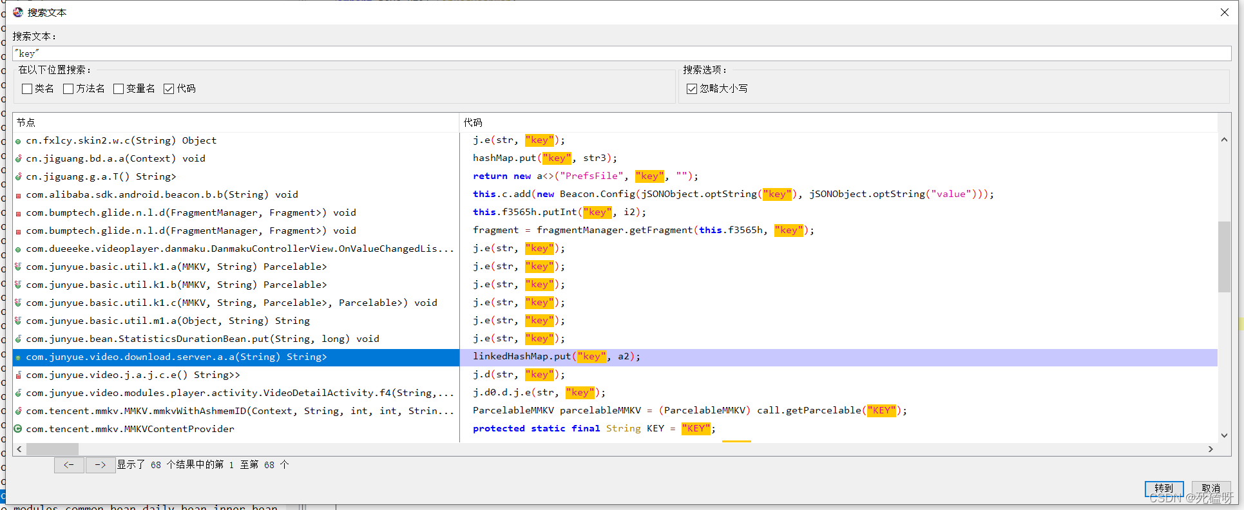Click the 代码 column header
1244x510 pixels.
[x=839, y=122]
